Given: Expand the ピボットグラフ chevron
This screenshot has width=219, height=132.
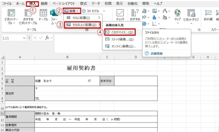Looking at the screenshot, I should 191,23.
